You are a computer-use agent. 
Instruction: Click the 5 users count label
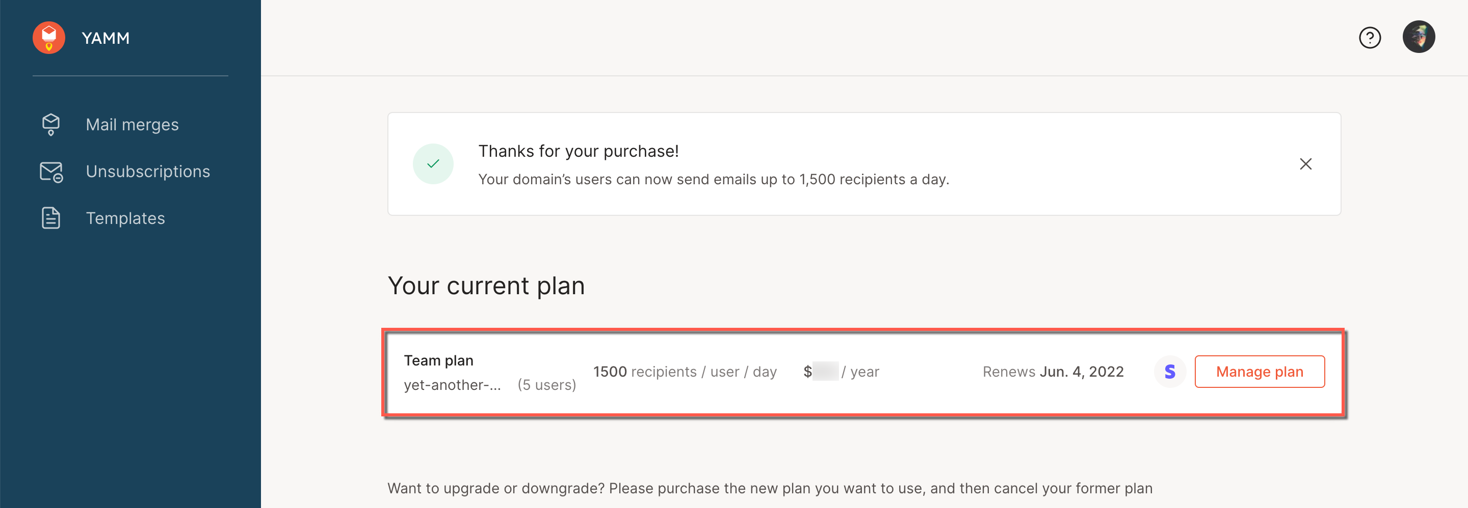click(x=546, y=385)
